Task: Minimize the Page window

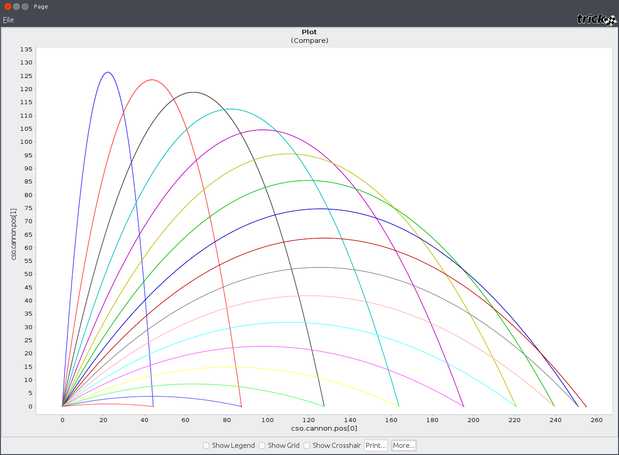Action: click(16, 6)
